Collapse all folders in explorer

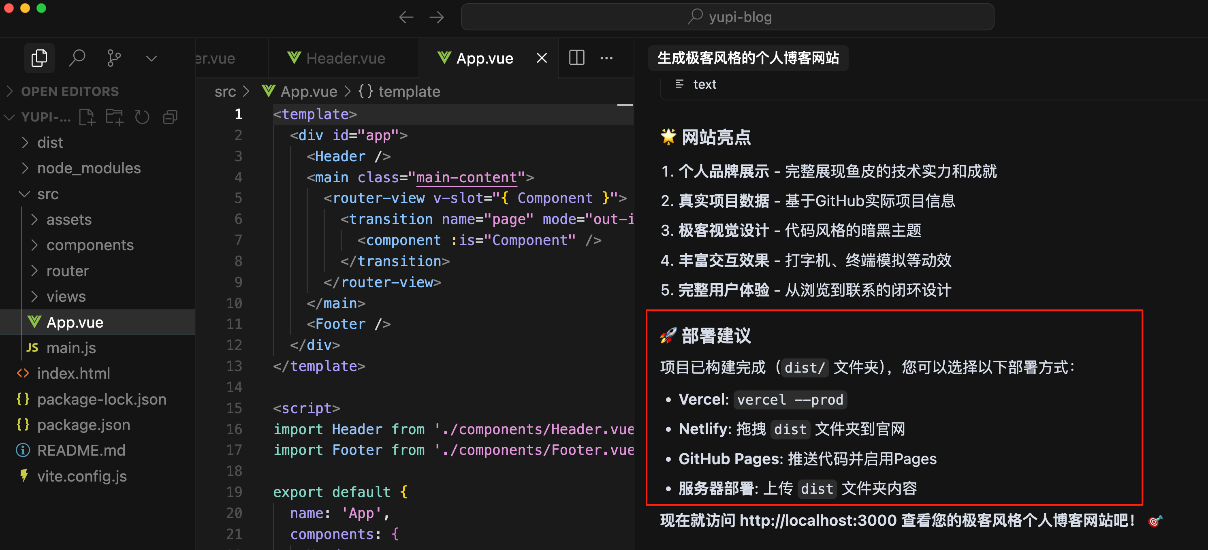pos(170,117)
